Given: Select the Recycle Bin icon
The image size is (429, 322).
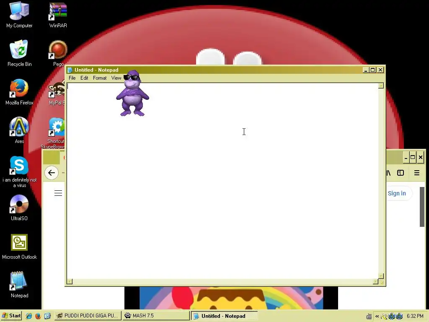Looking at the screenshot, I should click(19, 53).
